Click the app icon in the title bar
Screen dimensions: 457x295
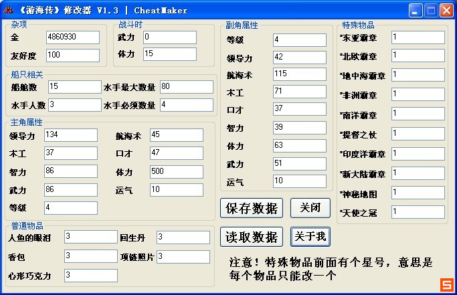[8, 10]
